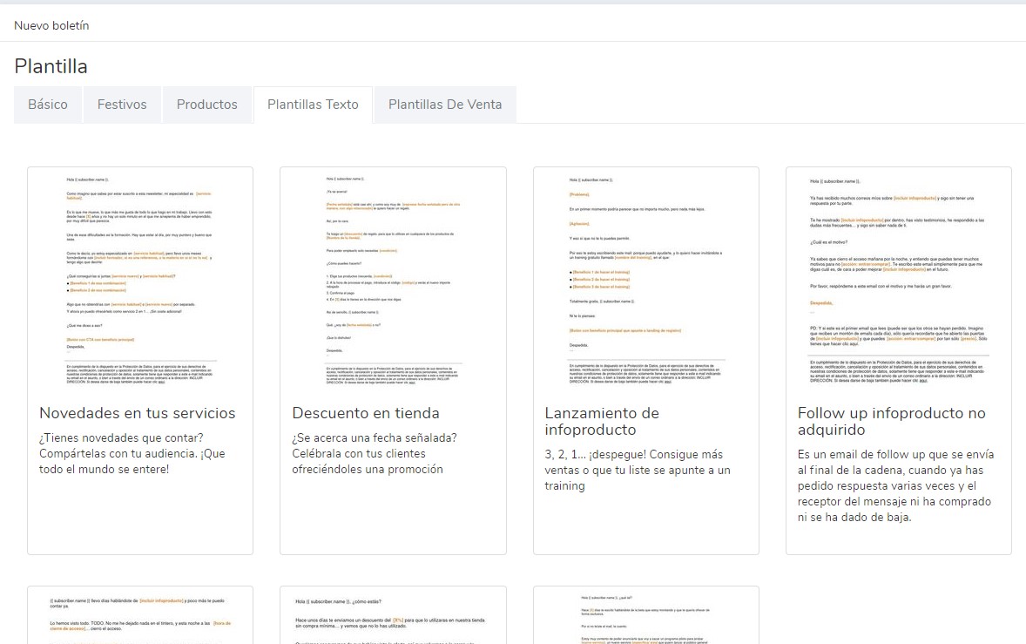Choose the Lanzamiento de infoproducto template preview

646,280
